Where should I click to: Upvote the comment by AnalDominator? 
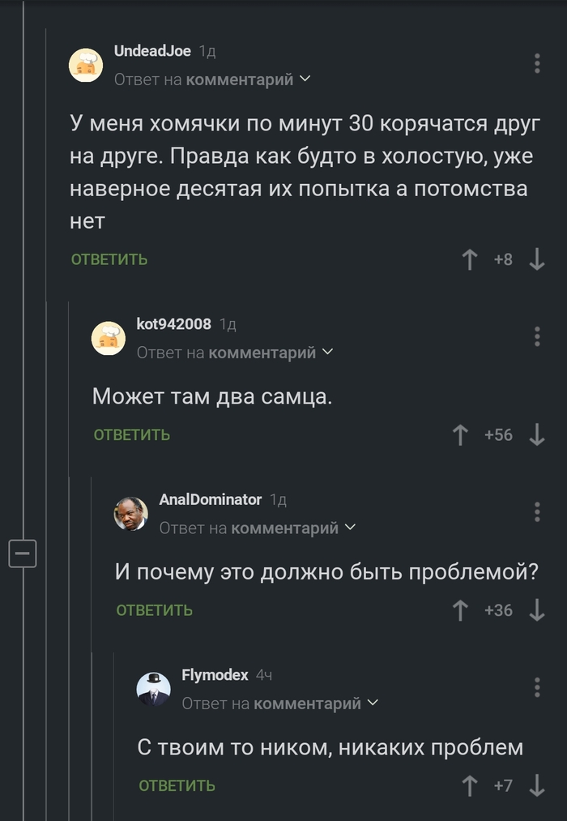tap(460, 609)
